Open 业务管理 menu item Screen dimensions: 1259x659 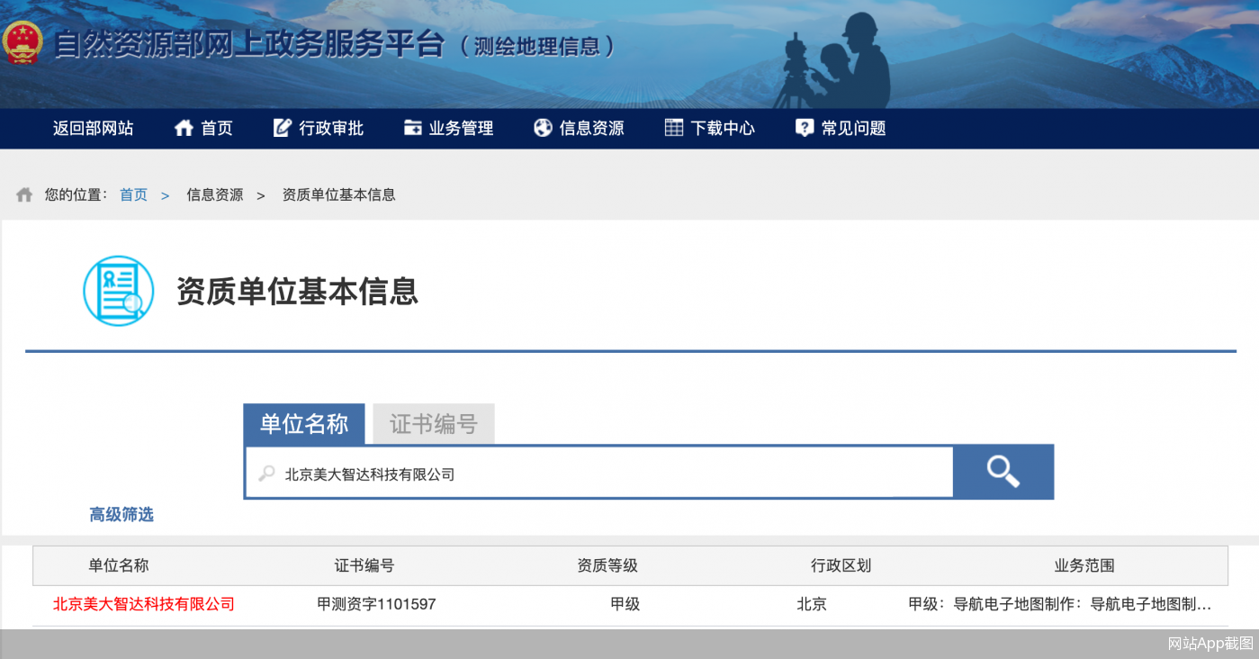coord(462,128)
